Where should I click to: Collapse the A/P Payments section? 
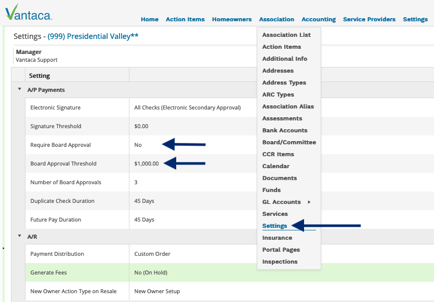(x=19, y=89)
